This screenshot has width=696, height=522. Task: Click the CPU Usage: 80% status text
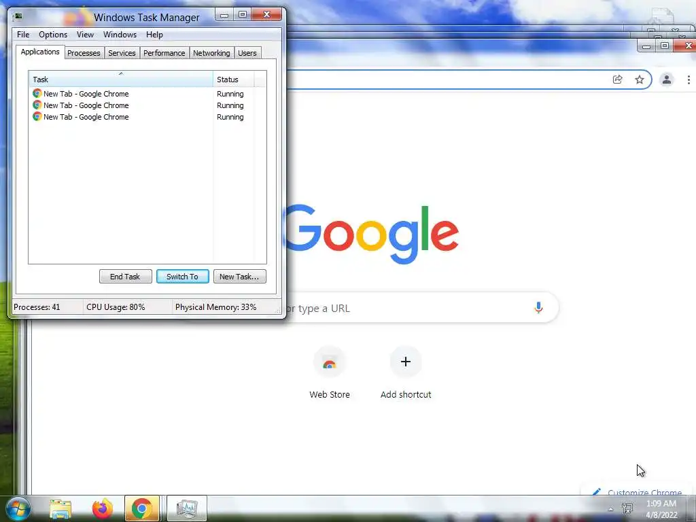(116, 307)
